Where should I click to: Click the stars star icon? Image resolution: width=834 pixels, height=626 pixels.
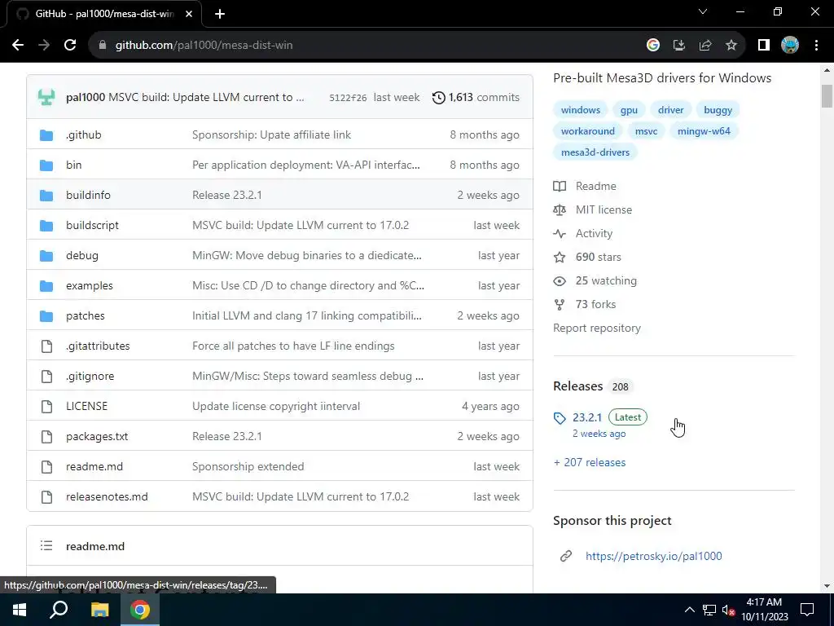click(559, 257)
